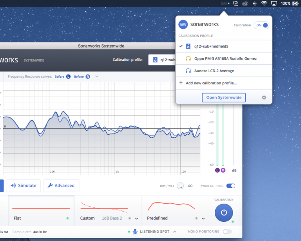Click the Dry/Wet value 100

tap(190, 186)
